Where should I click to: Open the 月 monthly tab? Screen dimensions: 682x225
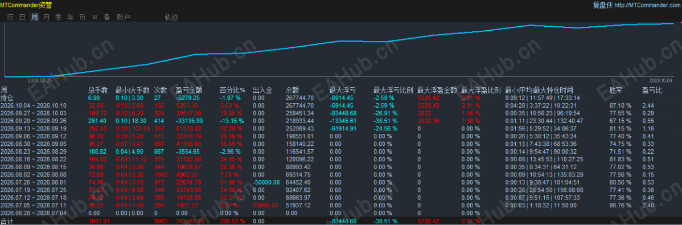(x=47, y=18)
